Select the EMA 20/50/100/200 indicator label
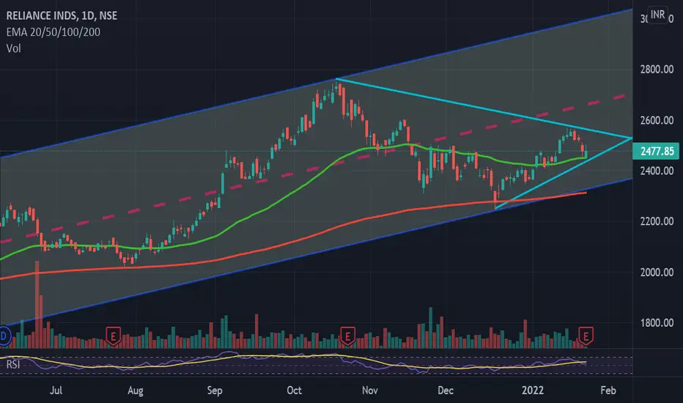Screen dimensions: 683x403 tap(53, 32)
